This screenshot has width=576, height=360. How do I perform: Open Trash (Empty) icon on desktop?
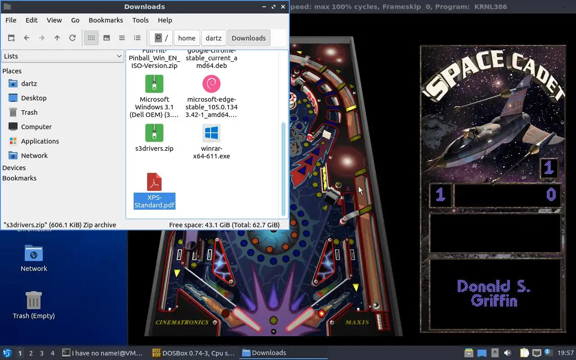pos(34,305)
